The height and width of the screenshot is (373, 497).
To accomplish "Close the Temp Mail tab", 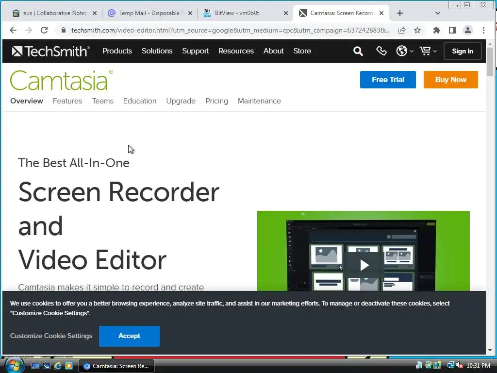I will pyautogui.click(x=190, y=13).
